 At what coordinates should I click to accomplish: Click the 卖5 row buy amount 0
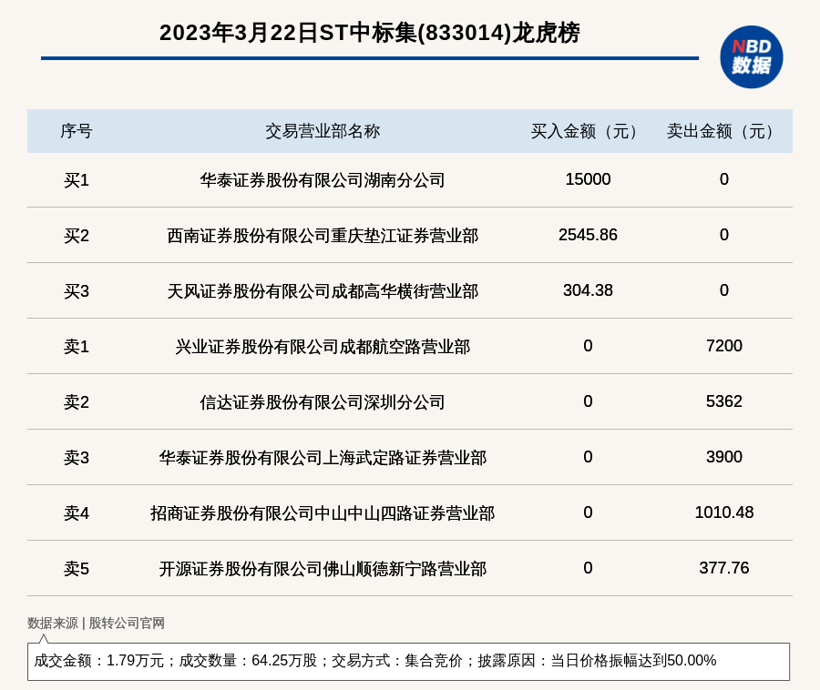[588, 567]
